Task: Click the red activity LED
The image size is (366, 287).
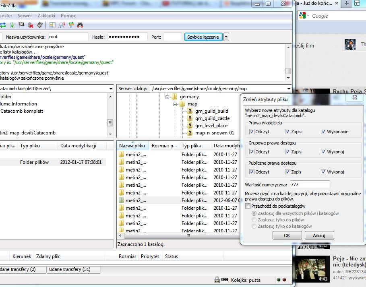Action: point(284,279)
